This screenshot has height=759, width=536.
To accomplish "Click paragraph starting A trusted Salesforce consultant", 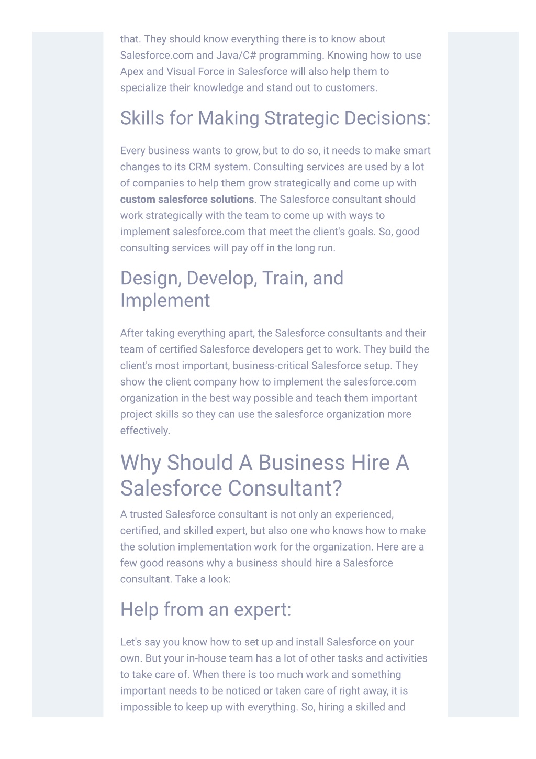I will click(x=273, y=547).
